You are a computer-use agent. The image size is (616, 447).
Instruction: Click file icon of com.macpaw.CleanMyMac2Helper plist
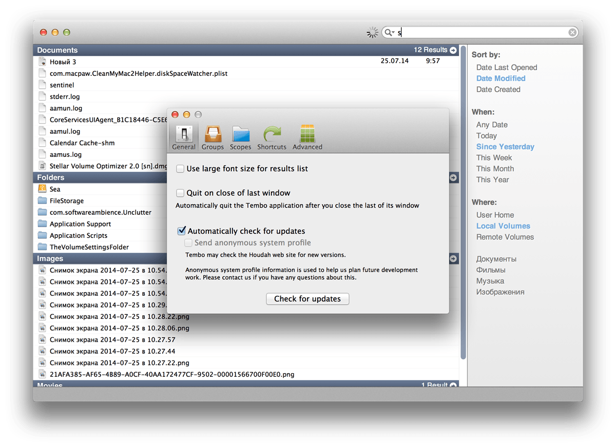[42, 73]
